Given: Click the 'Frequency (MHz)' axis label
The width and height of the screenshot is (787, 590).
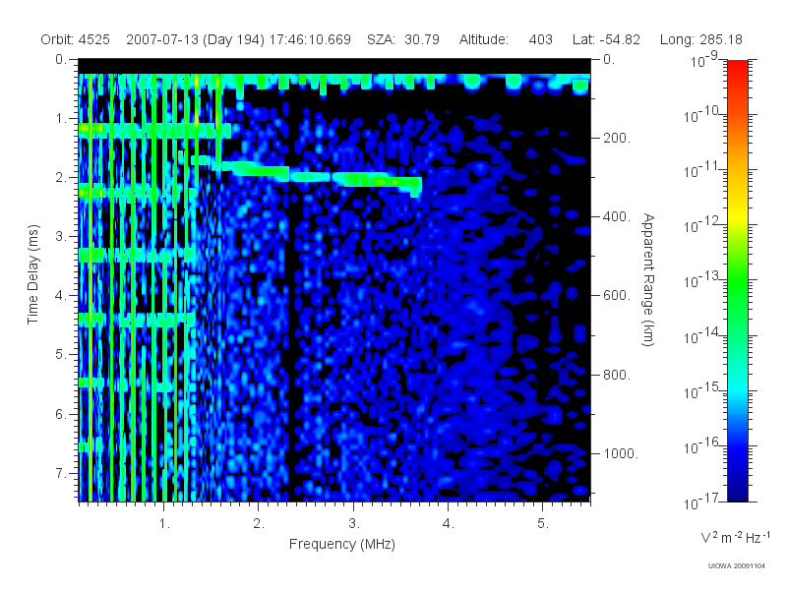Looking at the screenshot, I should coord(341,545).
